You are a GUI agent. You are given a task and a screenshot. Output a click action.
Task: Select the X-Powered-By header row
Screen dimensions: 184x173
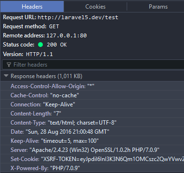tap(92, 168)
